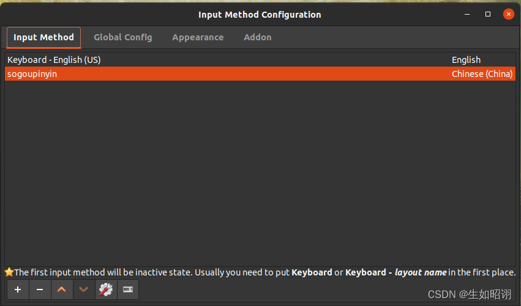The width and height of the screenshot is (521, 306).
Task: Select Keyboard - English (US) row
Action: 260,60
